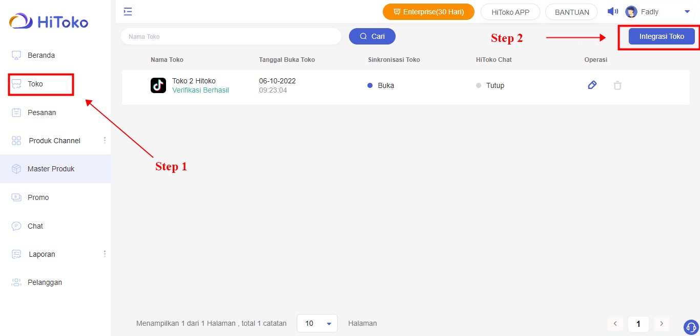Viewport: 700px width, 336px height.
Task: Click the Promo icon in sidebar
Action: (x=16, y=197)
